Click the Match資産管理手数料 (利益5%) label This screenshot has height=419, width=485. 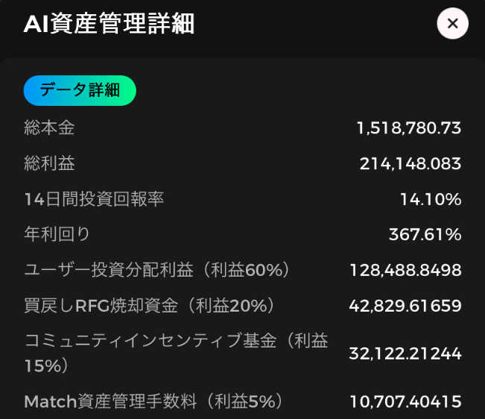coord(153,401)
